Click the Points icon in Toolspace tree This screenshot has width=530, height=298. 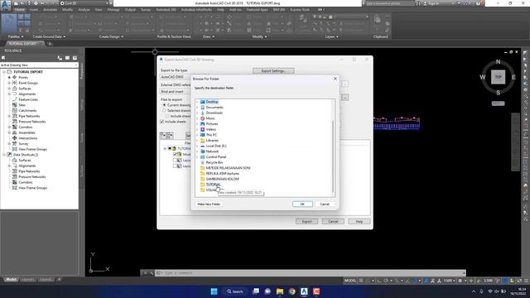15,77
